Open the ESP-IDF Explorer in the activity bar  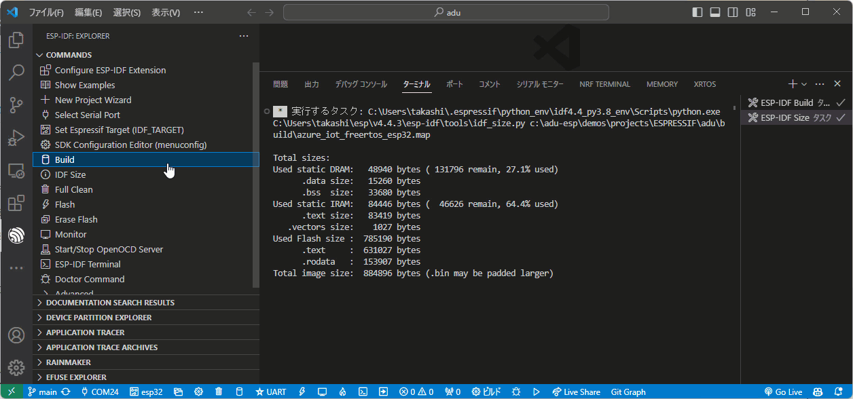tap(16, 235)
